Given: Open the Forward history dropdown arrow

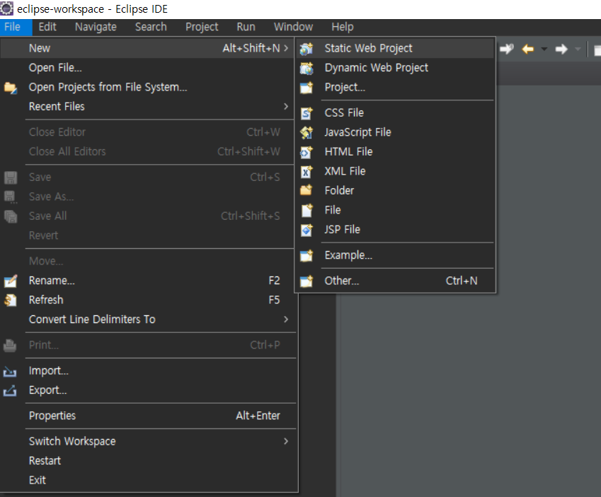Looking at the screenshot, I should (x=578, y=49).
